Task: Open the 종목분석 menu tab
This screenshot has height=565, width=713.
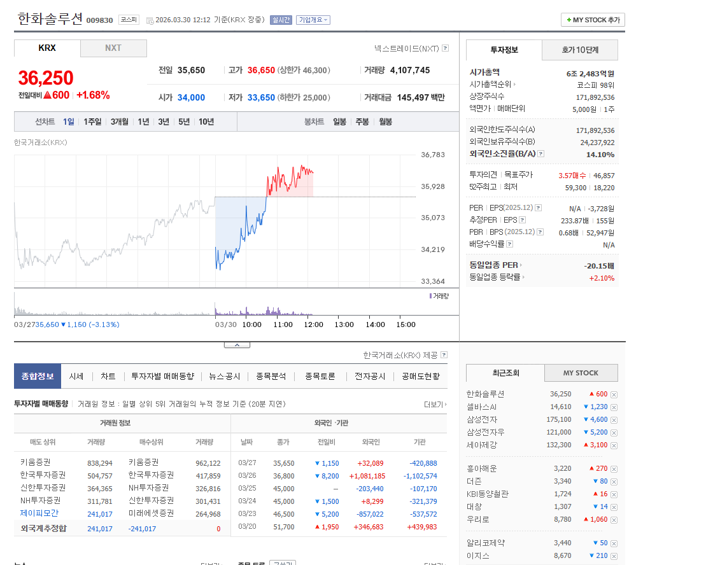Action: pos(271,377)
